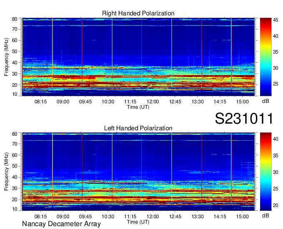This screenshot has width=283, height=229.
Task: Click the bottom spectrogram color bar
Action: [266, 172]
